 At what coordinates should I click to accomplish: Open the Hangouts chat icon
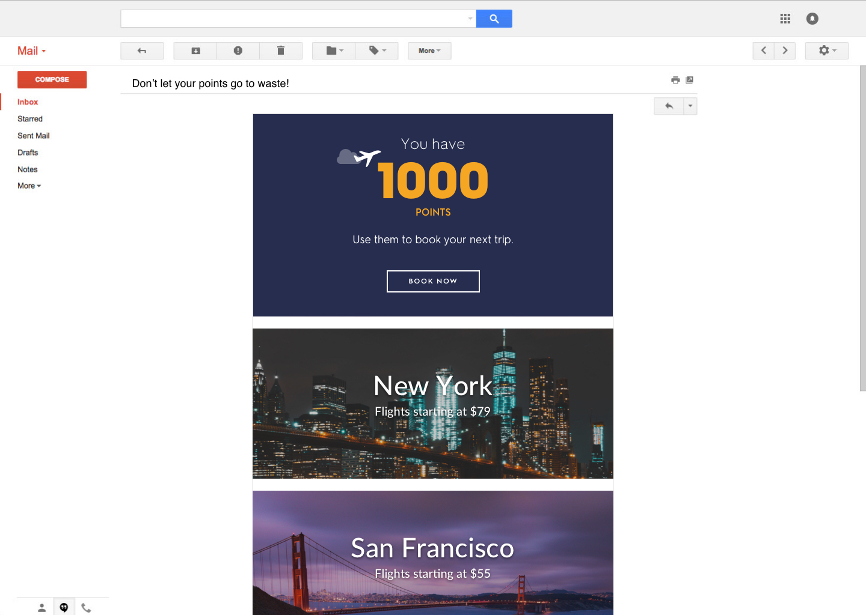(64, 608)
